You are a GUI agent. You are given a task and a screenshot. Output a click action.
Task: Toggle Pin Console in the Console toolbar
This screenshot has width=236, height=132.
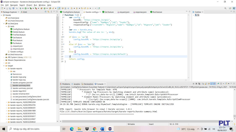(218, 84)
